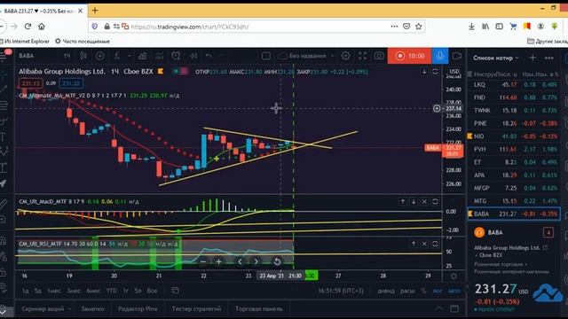Move the RSI pane up
Image resolution: width=568 pixels, height=319 pixels.
click(x=414, y=245)
